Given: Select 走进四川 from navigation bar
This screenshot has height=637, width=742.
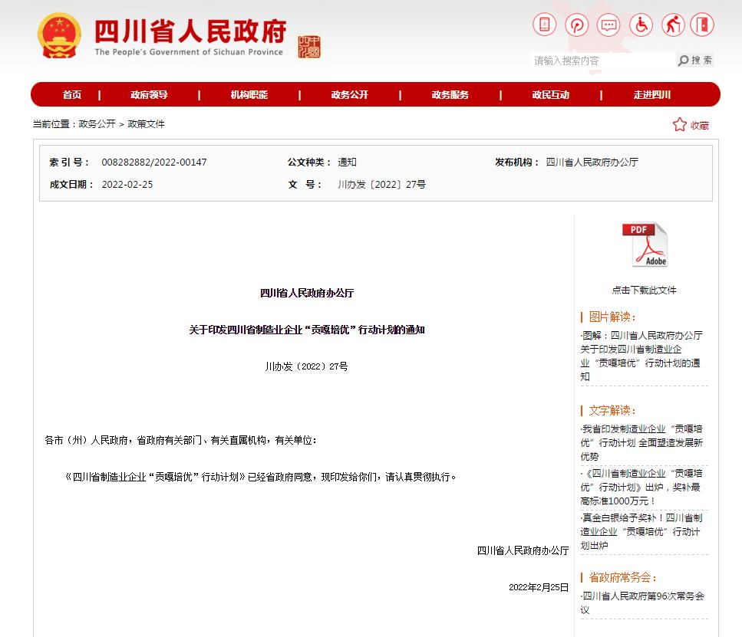Looking at the screenshot, I should 651,95.
